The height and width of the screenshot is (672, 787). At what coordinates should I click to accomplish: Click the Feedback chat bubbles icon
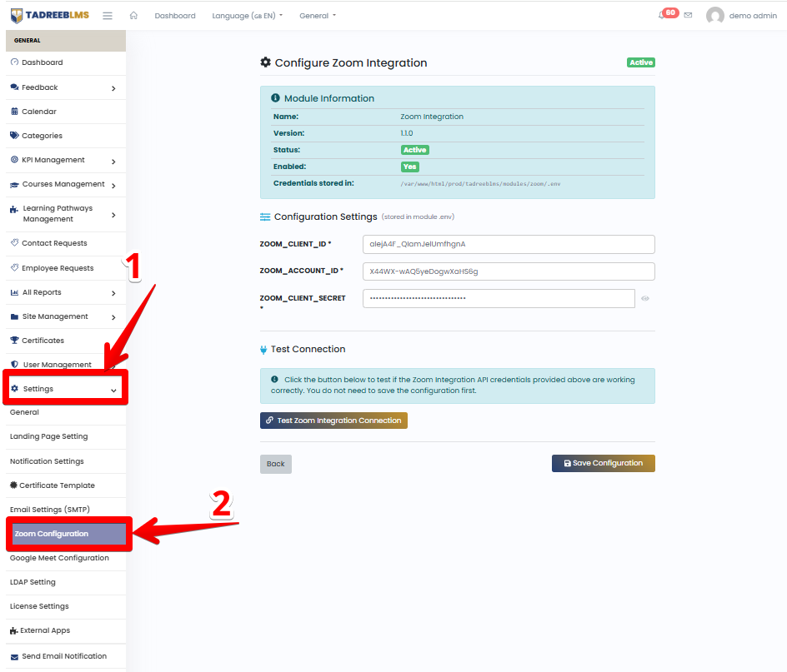click(x=14, y=87)
